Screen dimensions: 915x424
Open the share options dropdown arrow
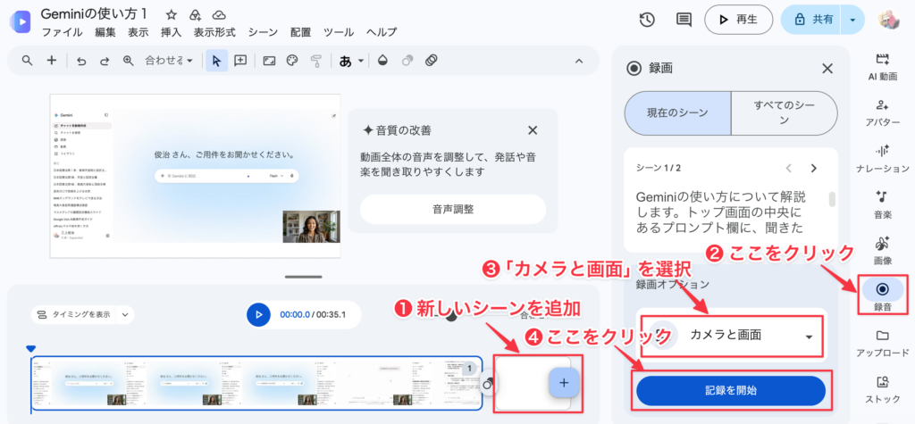(x=853, y=20)
